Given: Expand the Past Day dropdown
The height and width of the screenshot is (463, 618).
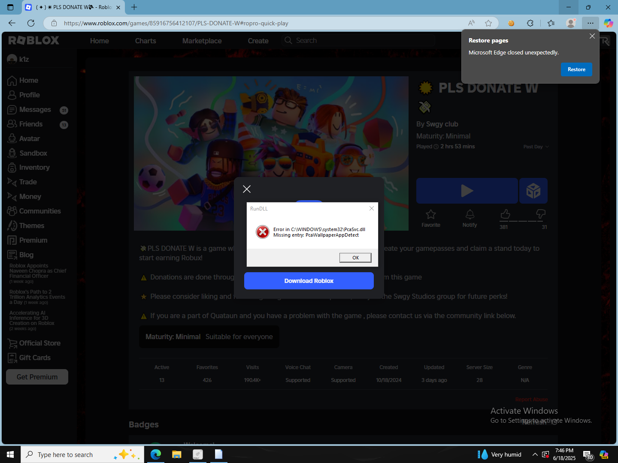Looking at the screenshot, I should point(536,147).
